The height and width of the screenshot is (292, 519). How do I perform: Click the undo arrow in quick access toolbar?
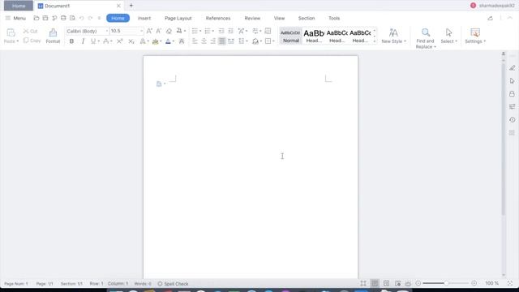(81, 18)
